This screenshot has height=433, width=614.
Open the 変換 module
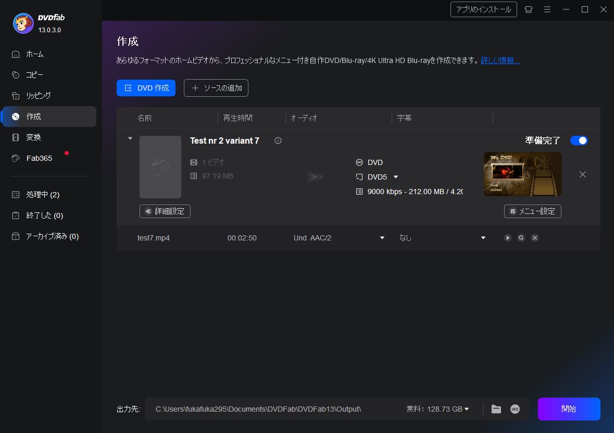tap(49, 137)
